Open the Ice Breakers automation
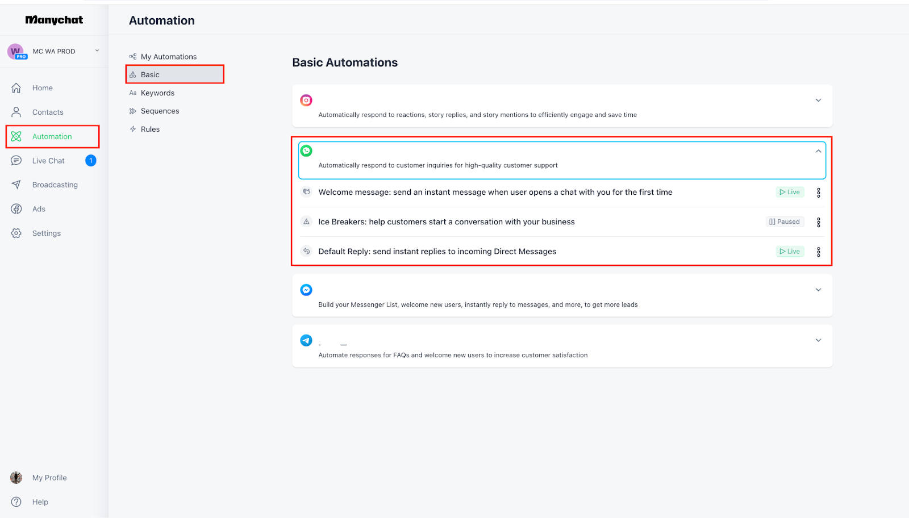Viewport: 909px width, 518px height. tap(446, 222)
